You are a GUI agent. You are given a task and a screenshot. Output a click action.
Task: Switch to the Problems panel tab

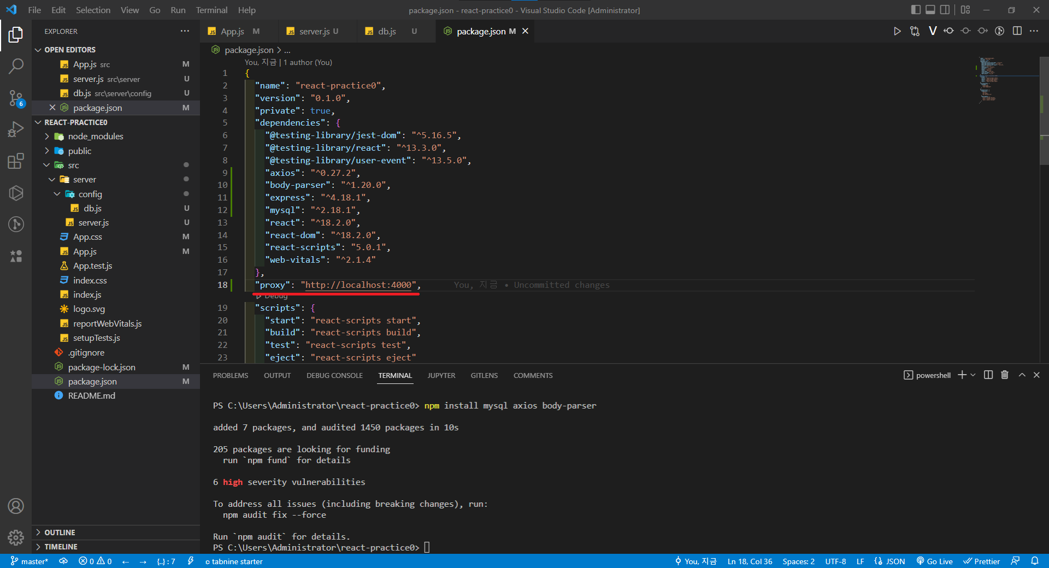coord(231,375)
